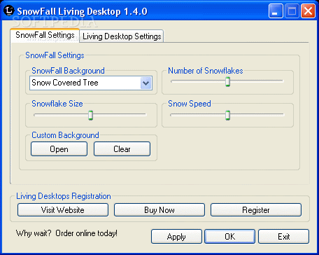Image resolution: width=319 pixels, height=255 pixels.
Task: Open a custom background image file
Action: (x=59, y=149)
